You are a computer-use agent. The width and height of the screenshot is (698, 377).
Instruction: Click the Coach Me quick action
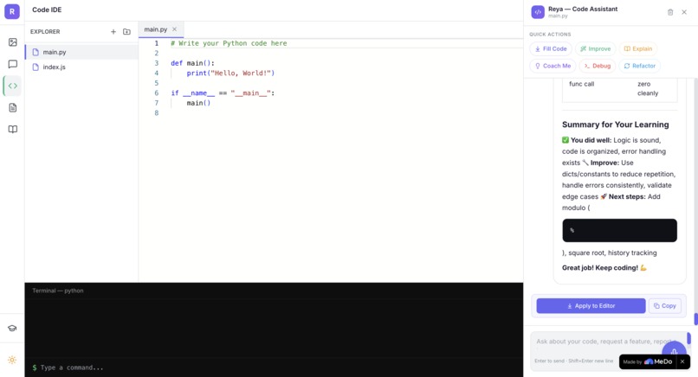553,66
